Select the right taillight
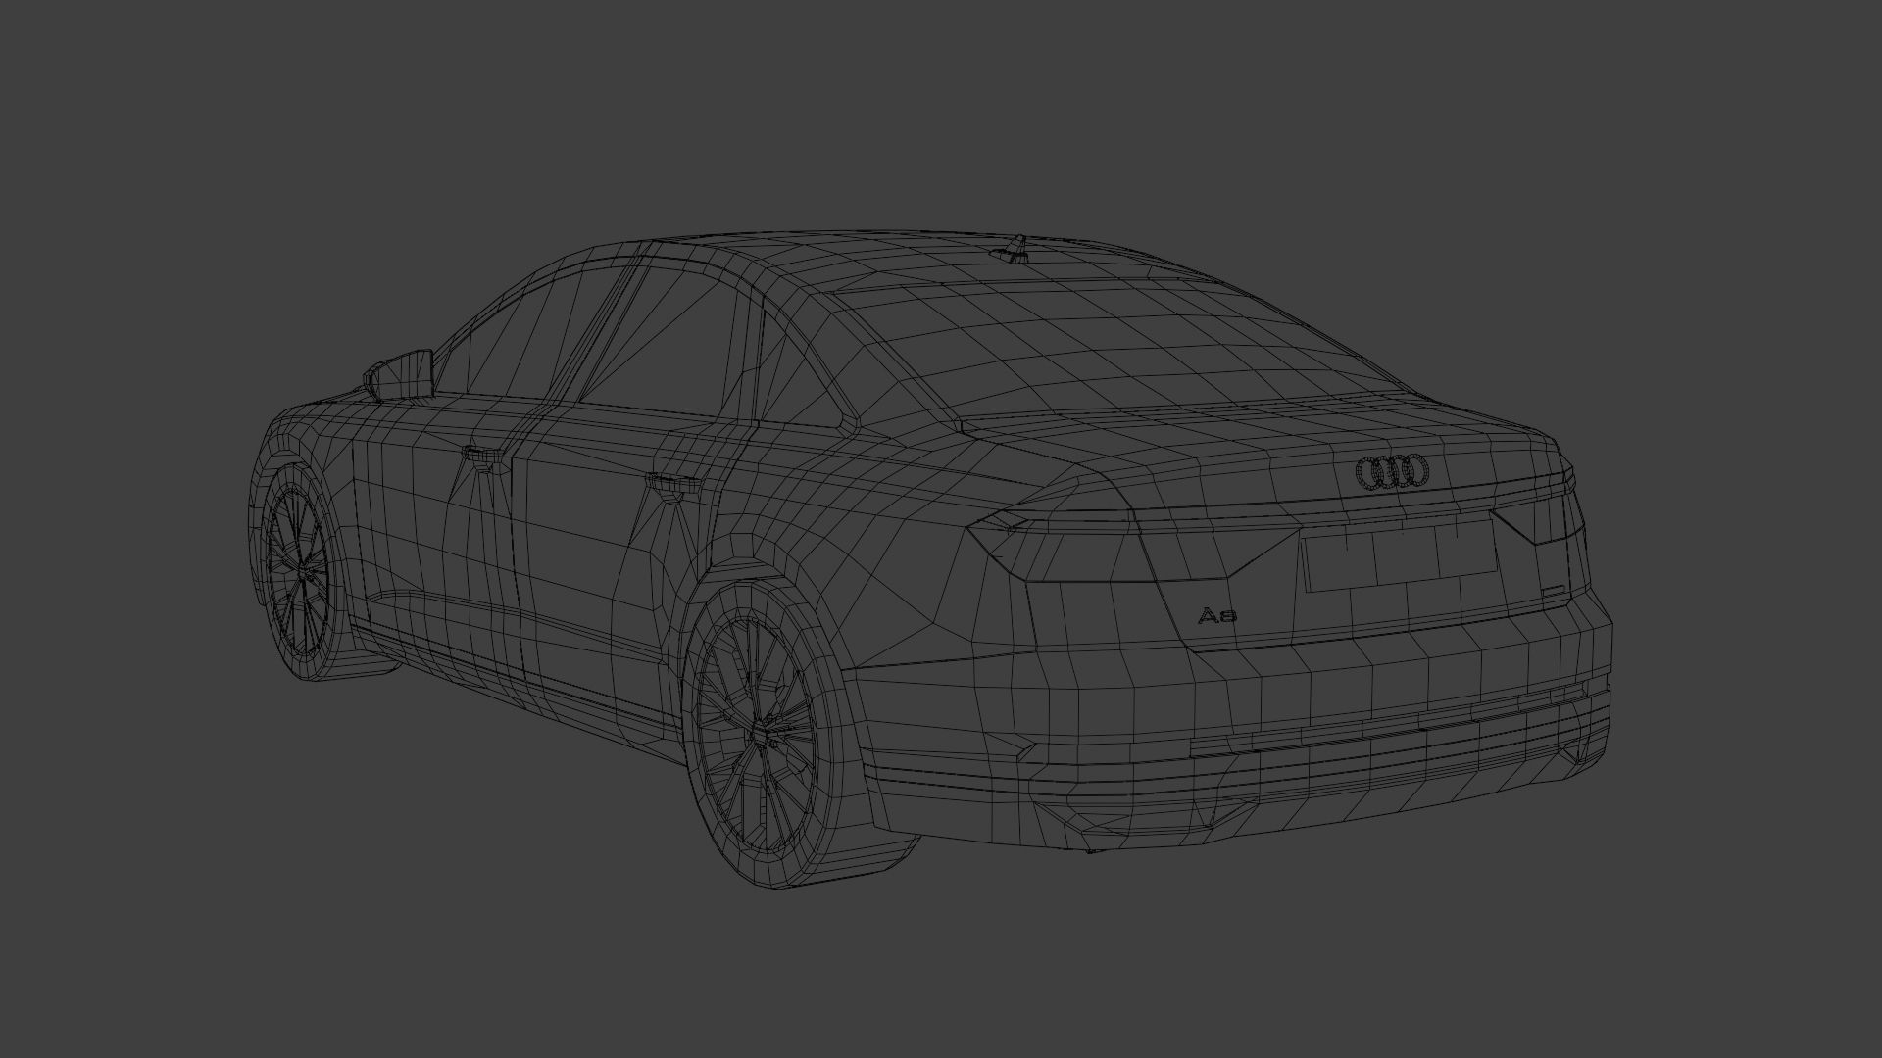The width and height of the screenshot is (1882, 1058). click(1539, 522)
